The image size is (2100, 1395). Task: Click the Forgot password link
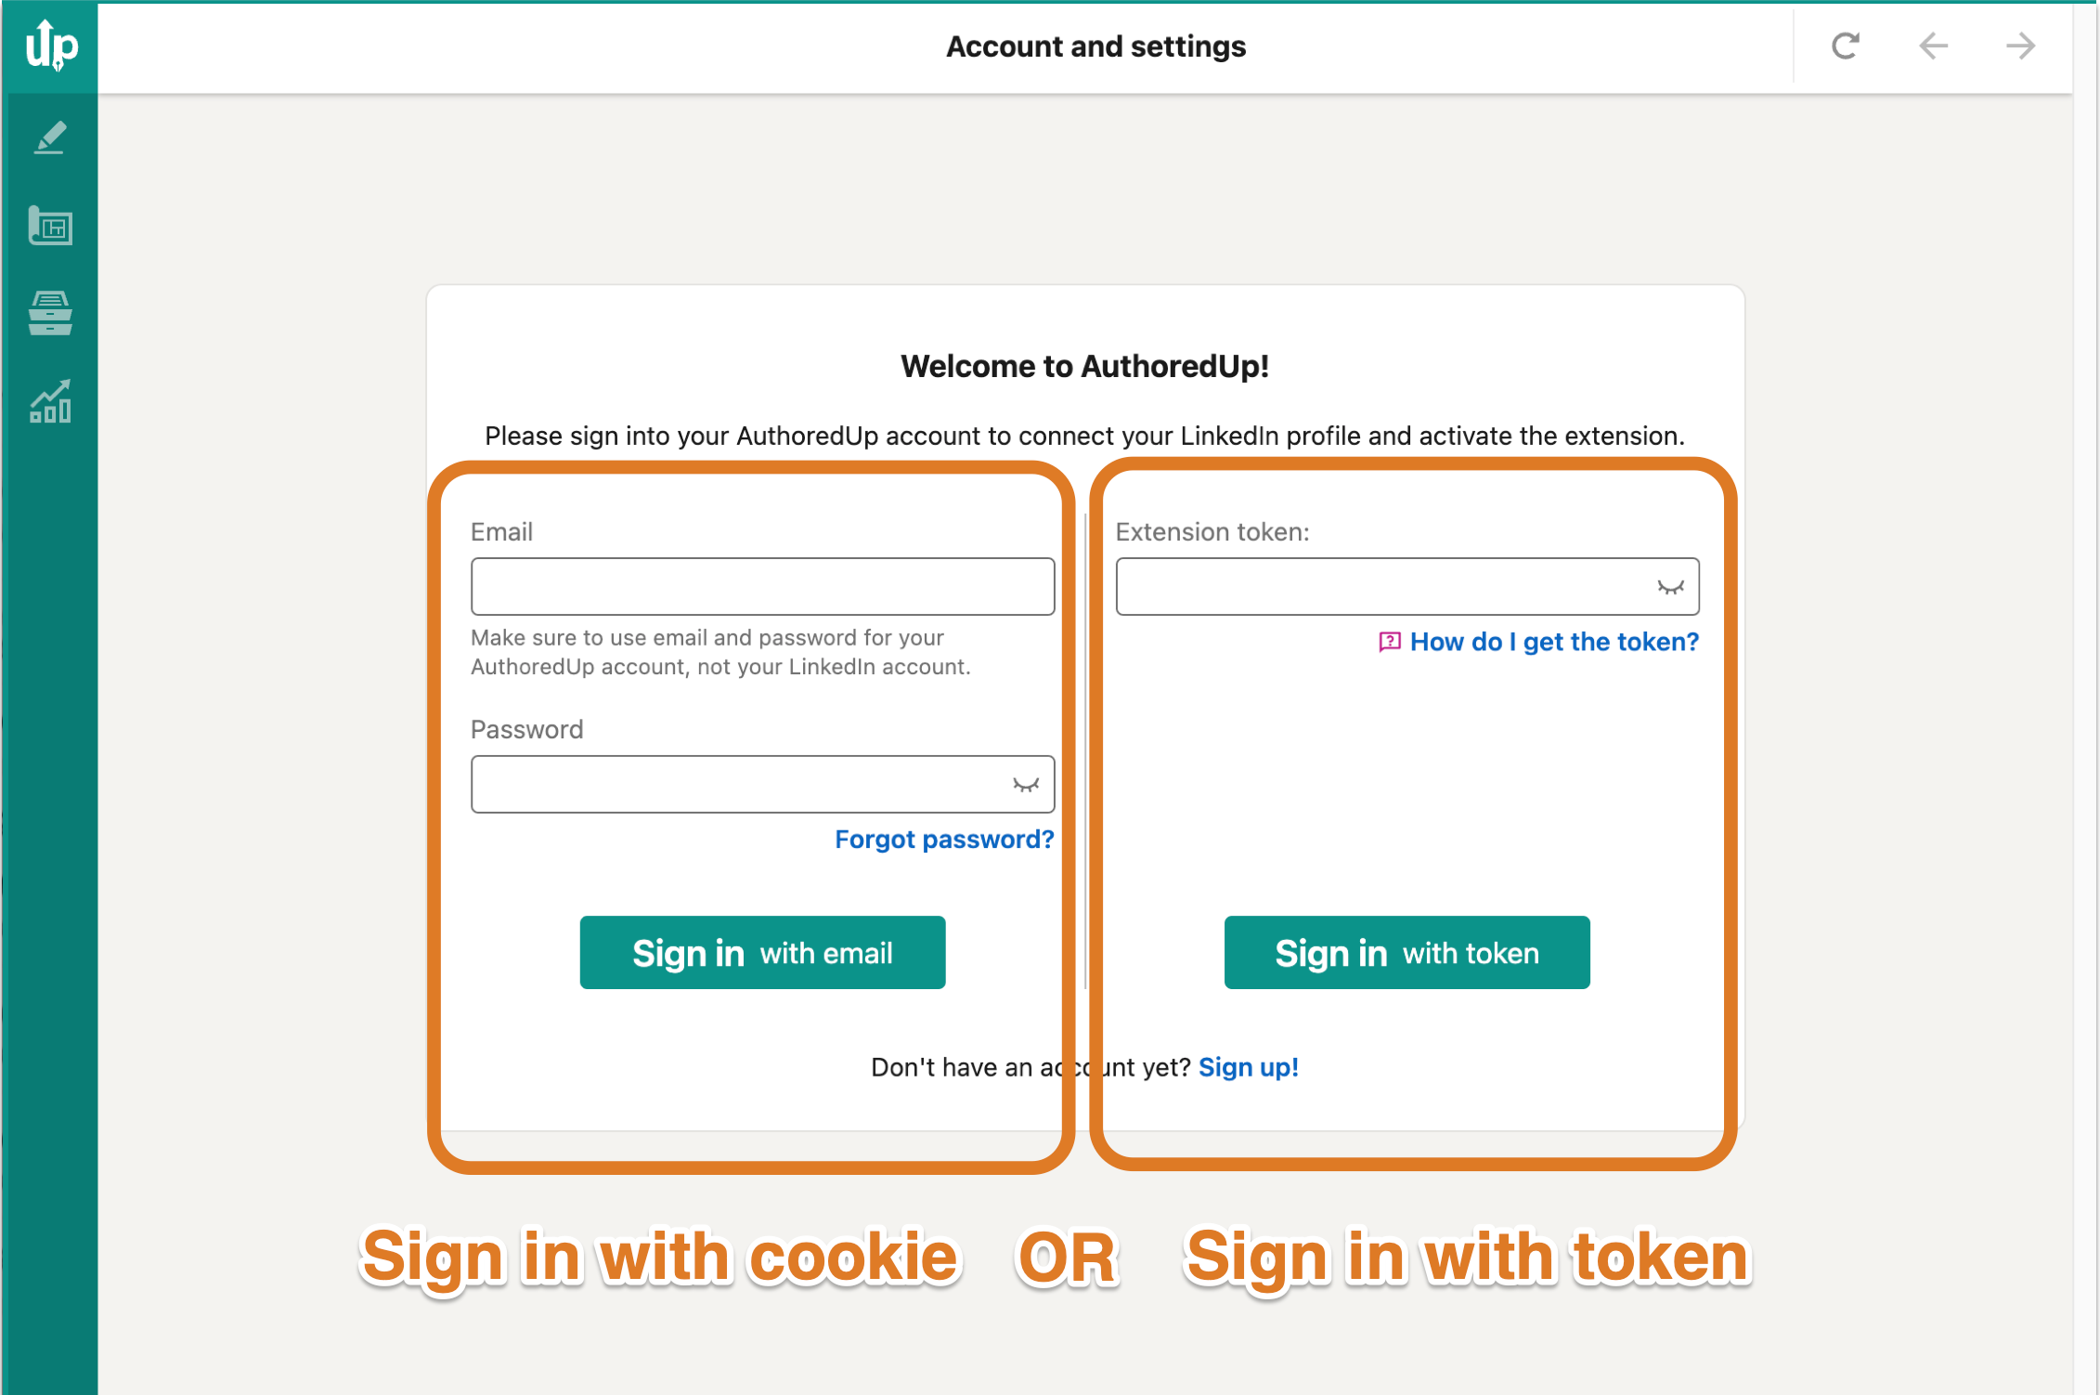[946, 838]
